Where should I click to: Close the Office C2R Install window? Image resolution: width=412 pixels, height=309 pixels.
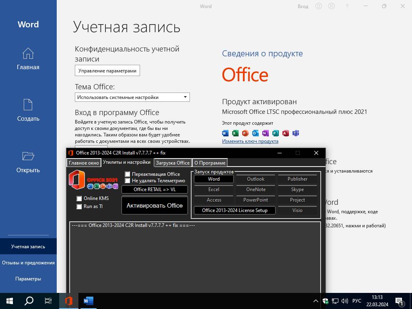316,153
